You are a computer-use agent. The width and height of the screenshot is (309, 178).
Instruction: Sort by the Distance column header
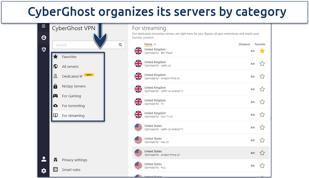click(x=244, y=44)
